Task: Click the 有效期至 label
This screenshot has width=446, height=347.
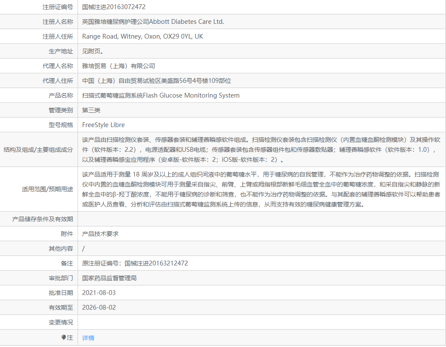Action: coord(61,308)
